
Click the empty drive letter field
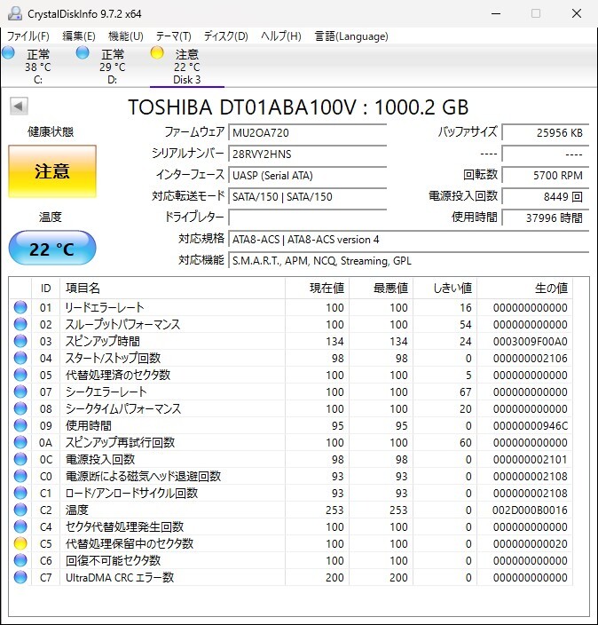click(x=307, y=218)
